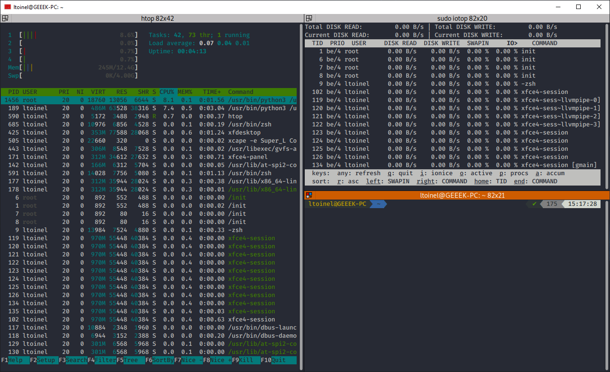Sort htop by USER column header
610x372 pixels.
click(x=30, y=92)
